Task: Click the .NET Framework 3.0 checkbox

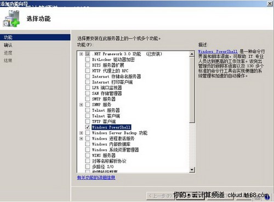Action: [88, 54]
